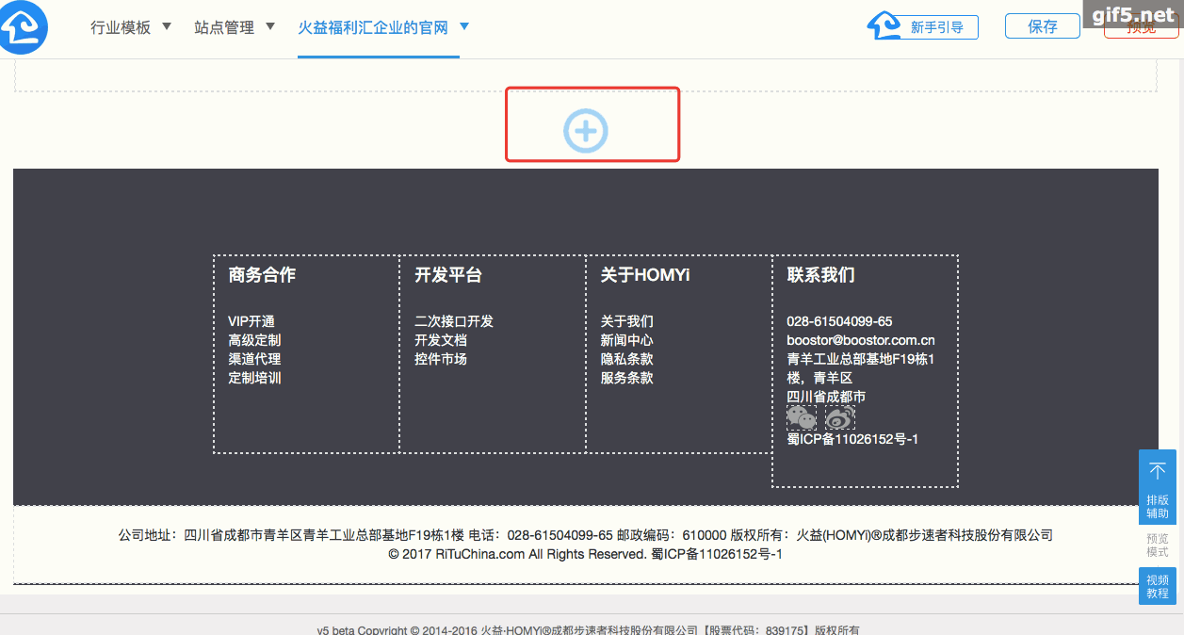This screenshot has height=635, width=1184.
Task: Open the 行业模板 menu
Action: point(121,27)
